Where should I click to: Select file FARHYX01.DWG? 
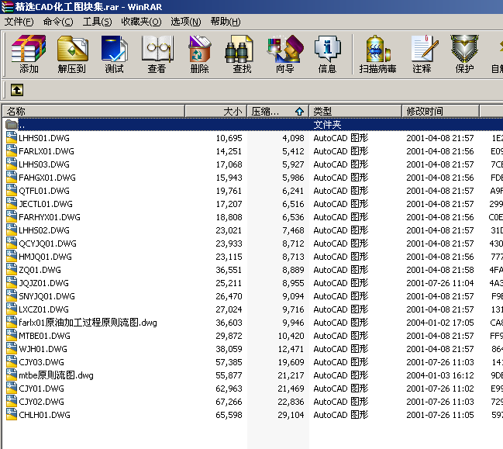click(x=50, y=217)
